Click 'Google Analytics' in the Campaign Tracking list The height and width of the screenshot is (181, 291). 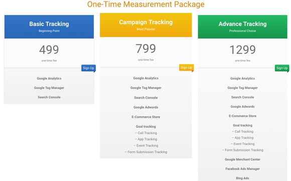(x=146, y=78)
